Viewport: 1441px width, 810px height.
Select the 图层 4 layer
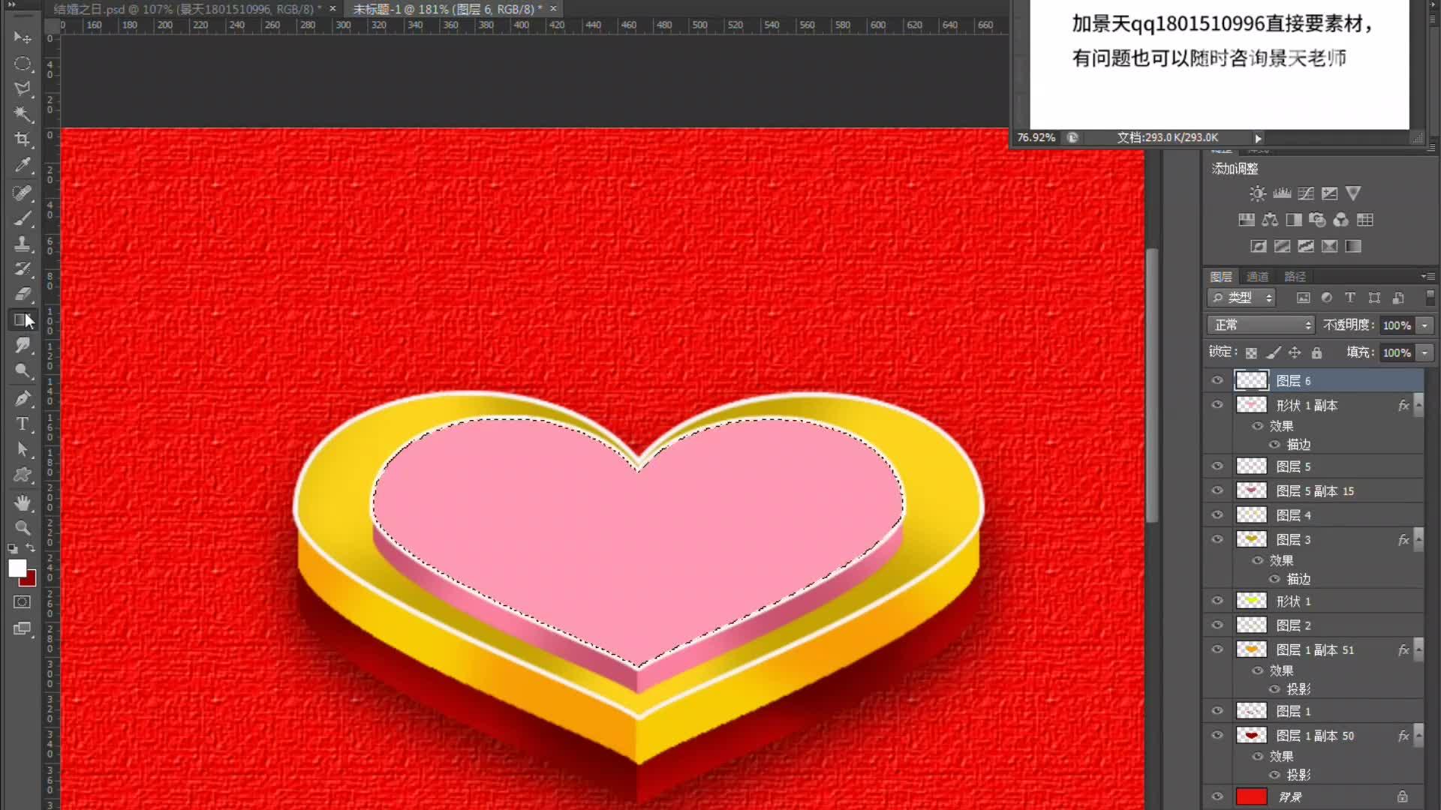[1294, 515]
